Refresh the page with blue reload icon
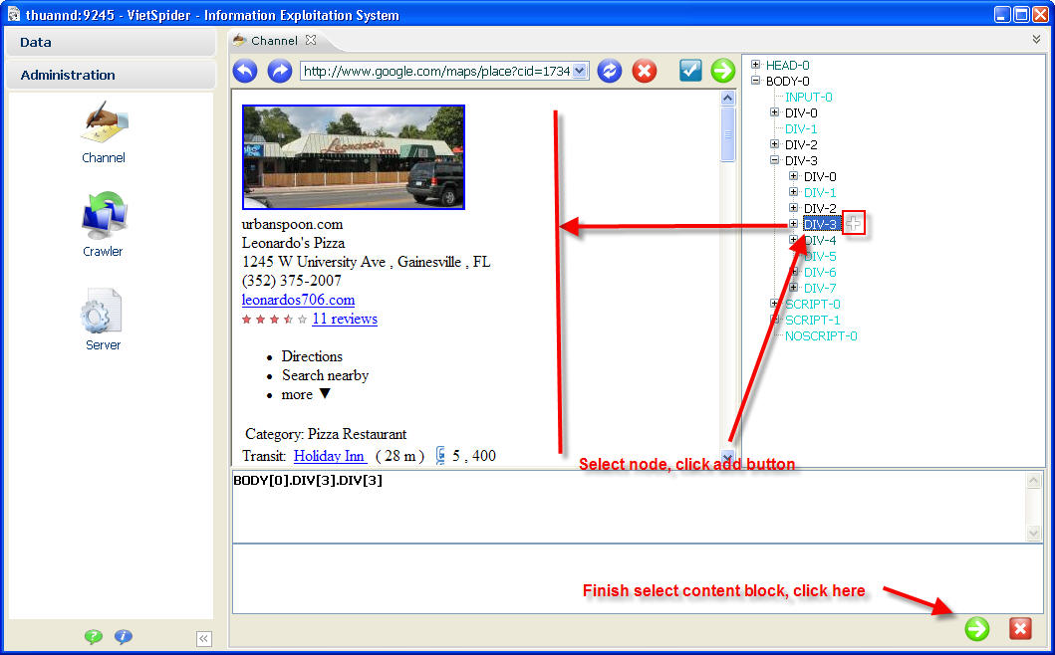This screenshot has width=1055, height=655. (x=610, y=71)
